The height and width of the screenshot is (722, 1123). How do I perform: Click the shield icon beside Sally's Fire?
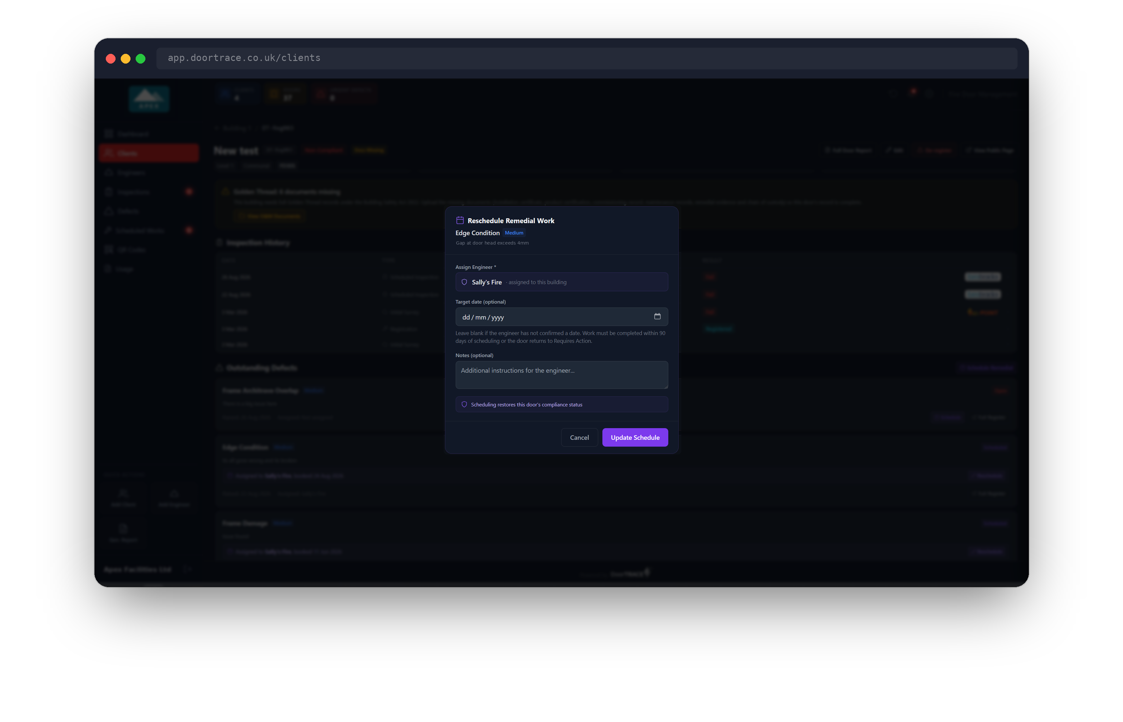tap(464, 282)
